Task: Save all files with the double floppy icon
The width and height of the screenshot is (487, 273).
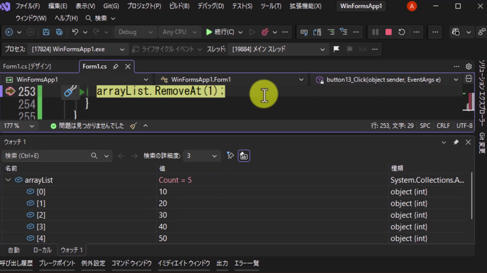Action: pos(59,32)
